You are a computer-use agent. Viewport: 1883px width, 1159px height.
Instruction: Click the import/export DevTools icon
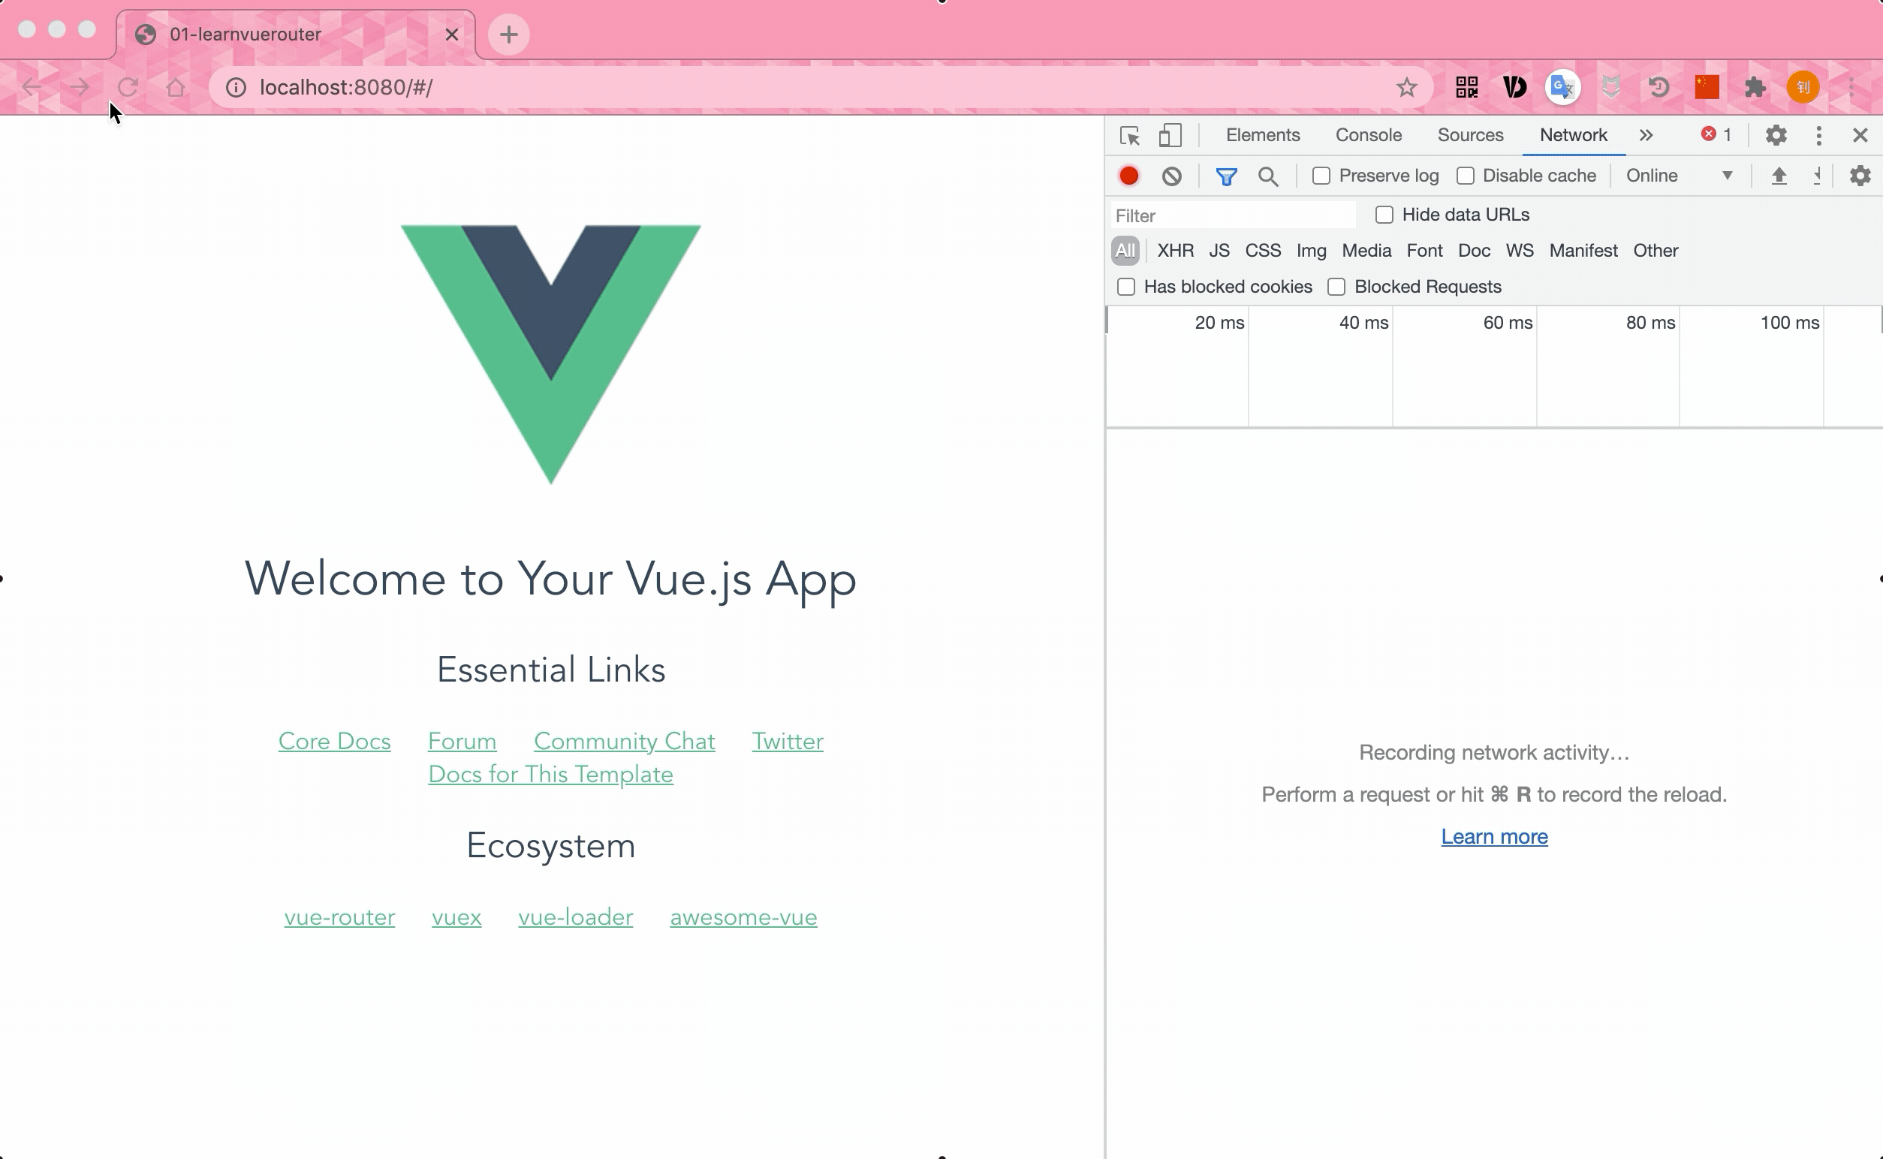tap(1778, 176)
